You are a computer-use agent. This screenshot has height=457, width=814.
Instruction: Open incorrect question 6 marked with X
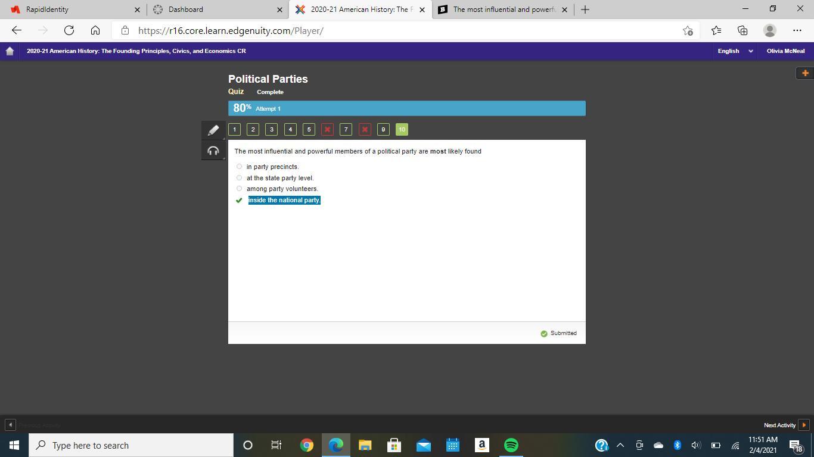pos(327,129)
